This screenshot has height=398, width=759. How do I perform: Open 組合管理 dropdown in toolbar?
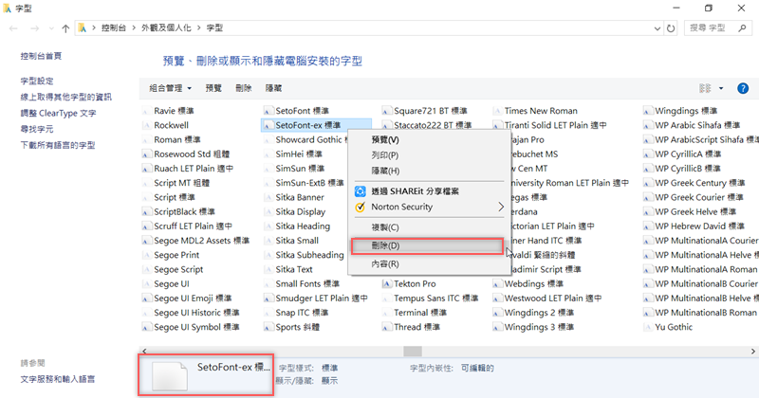click(x=171, y=88)
